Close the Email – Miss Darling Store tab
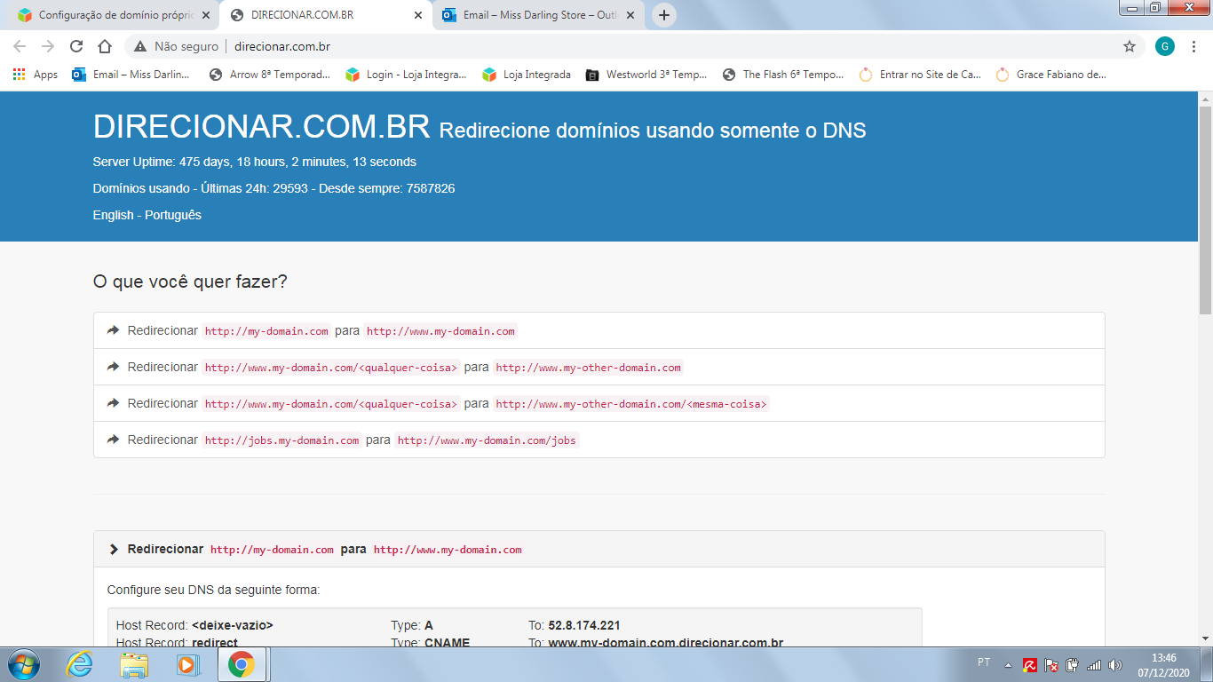 (630, 15)
